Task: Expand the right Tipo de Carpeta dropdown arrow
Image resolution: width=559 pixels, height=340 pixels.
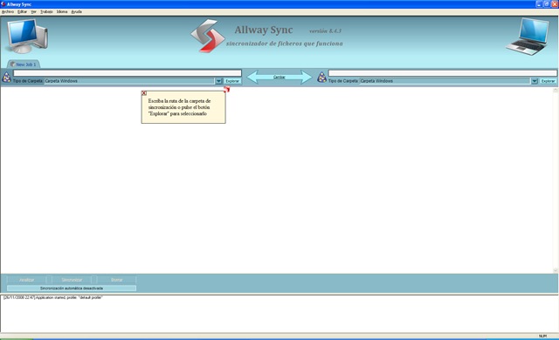Action: 534,81
